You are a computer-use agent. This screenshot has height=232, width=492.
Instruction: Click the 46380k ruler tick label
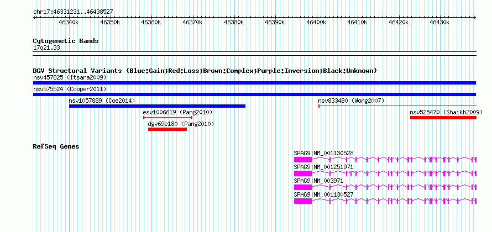click(234, 22)
